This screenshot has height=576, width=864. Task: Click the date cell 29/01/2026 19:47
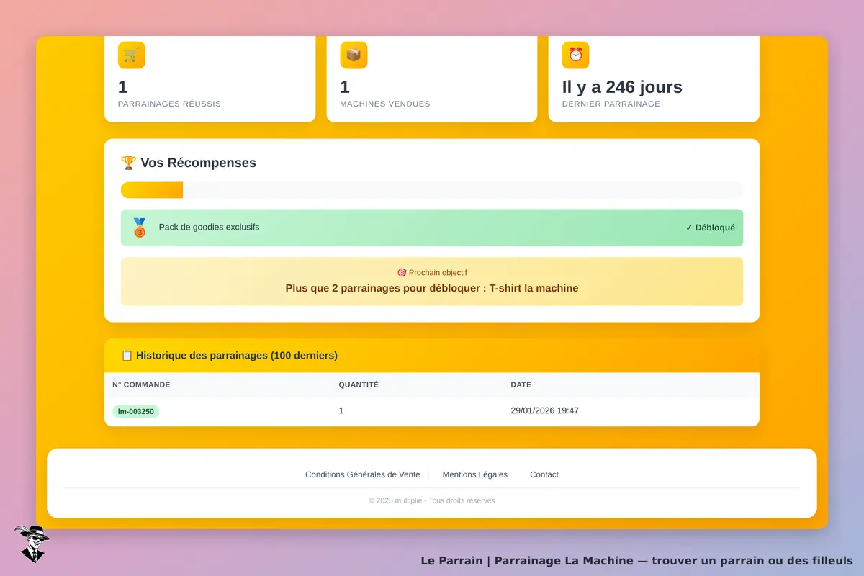pos(545,410)
